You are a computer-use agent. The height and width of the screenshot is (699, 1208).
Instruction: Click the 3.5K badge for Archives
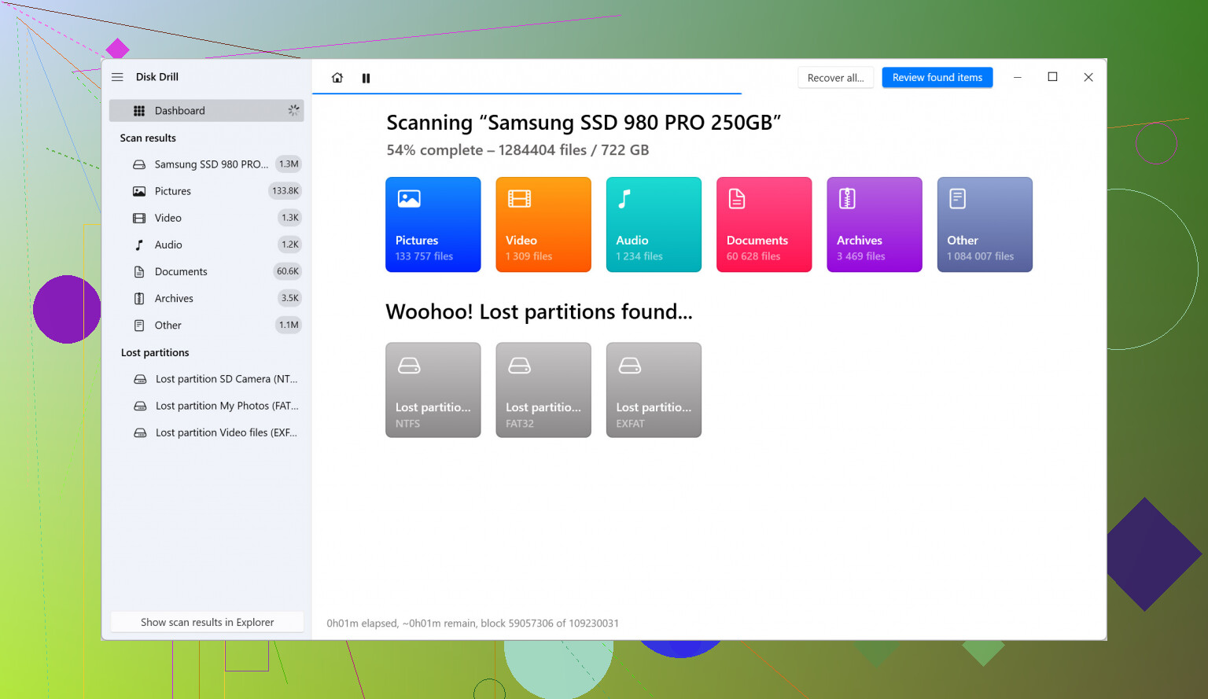point(290,298)
